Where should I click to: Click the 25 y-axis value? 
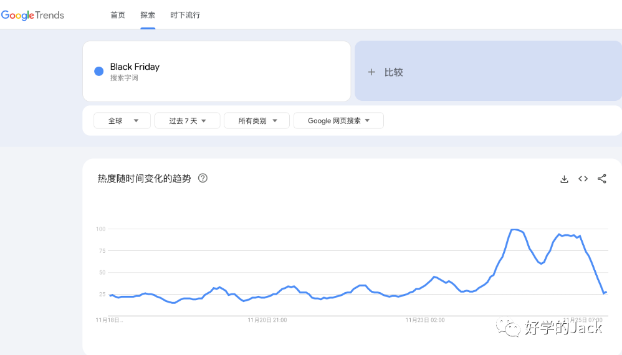tap(102, 295)
